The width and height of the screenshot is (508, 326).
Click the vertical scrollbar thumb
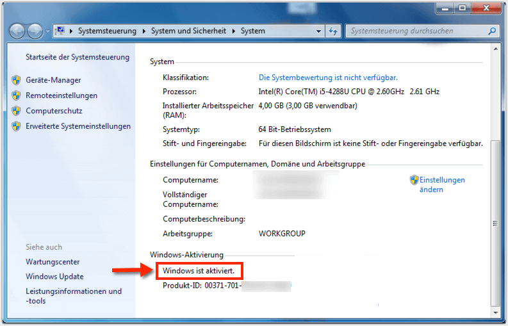coord(495,224)
